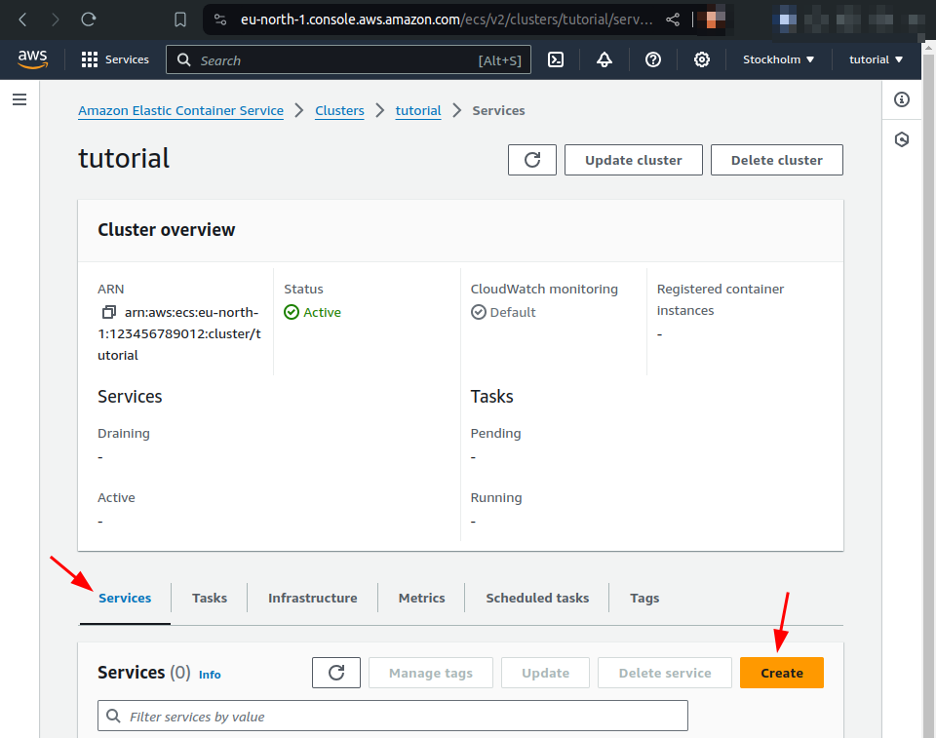Refresh cluster using the top refresh button
This screenshot has height=738, width=936.
point(532,160)
